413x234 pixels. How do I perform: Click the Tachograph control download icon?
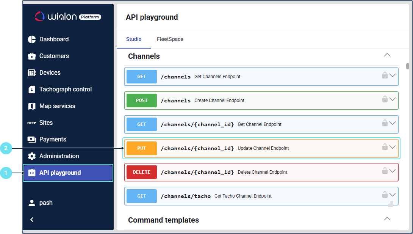click(x=32, y=90)
